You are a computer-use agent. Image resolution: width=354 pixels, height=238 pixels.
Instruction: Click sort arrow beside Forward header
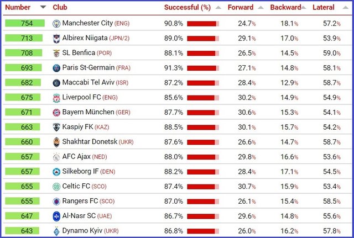[x=260, y=8]
